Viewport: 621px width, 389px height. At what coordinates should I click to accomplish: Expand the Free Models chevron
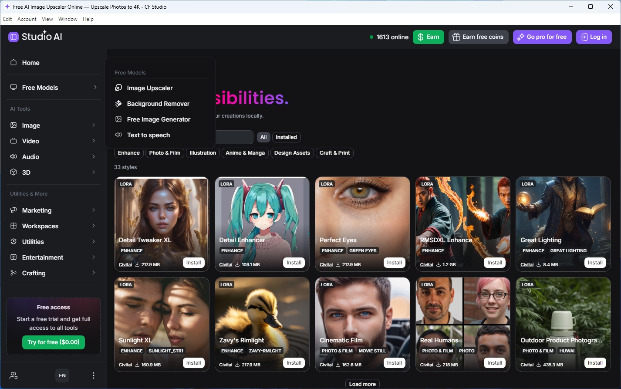[x=95, y=87]
